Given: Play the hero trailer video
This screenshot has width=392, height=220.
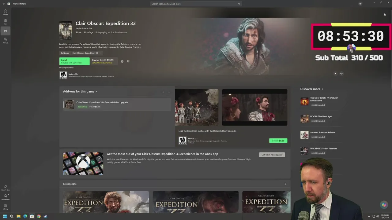Looking at the screenshot, I should pos(335,73).
